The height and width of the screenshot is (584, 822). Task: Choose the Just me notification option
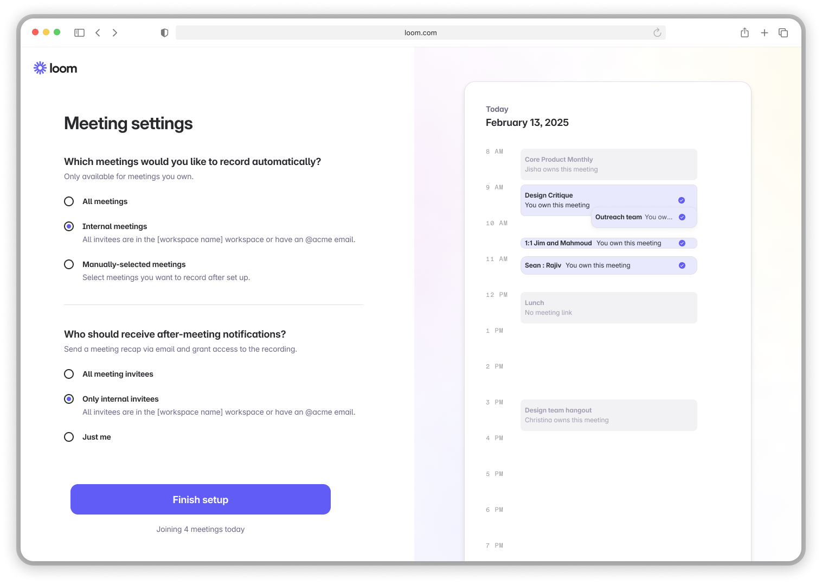tap(69, 437)
